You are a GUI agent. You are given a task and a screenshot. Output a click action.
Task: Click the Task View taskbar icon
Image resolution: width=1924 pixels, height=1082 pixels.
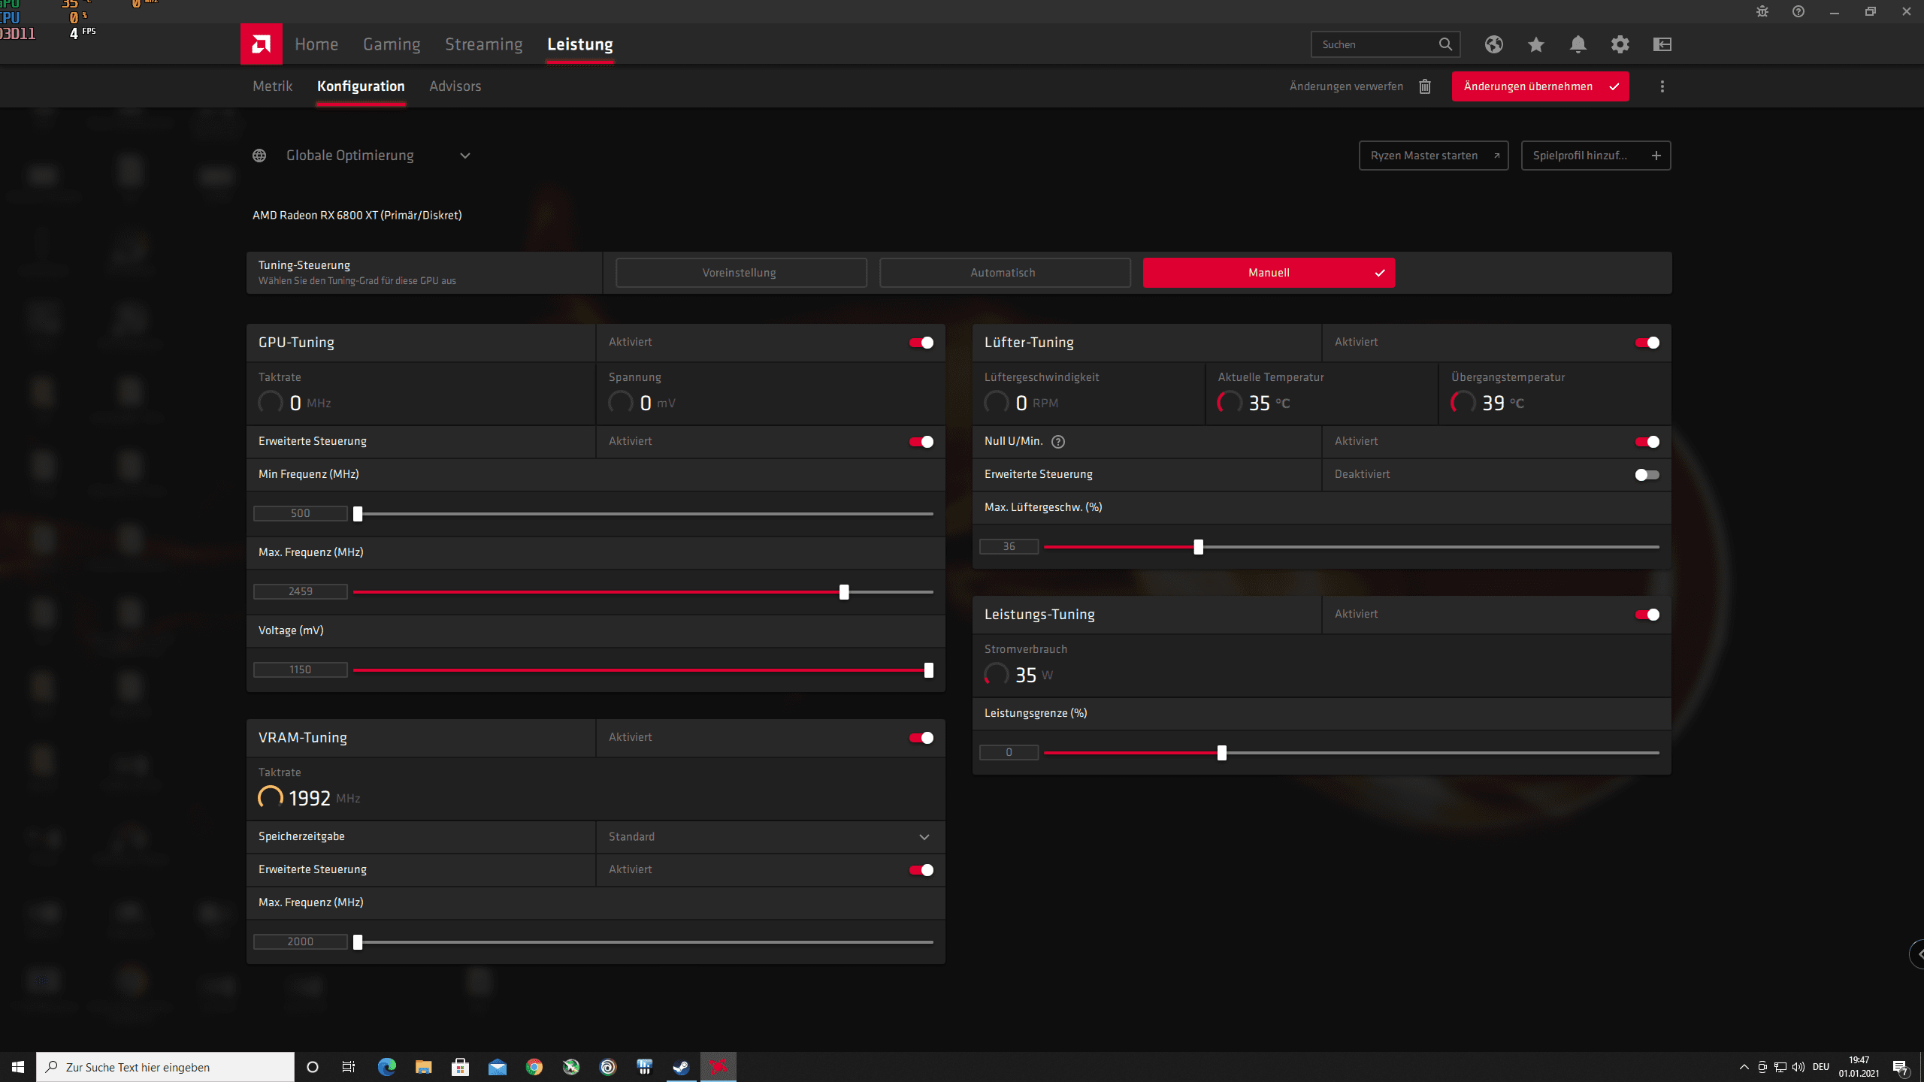[x=349, y=1067]
